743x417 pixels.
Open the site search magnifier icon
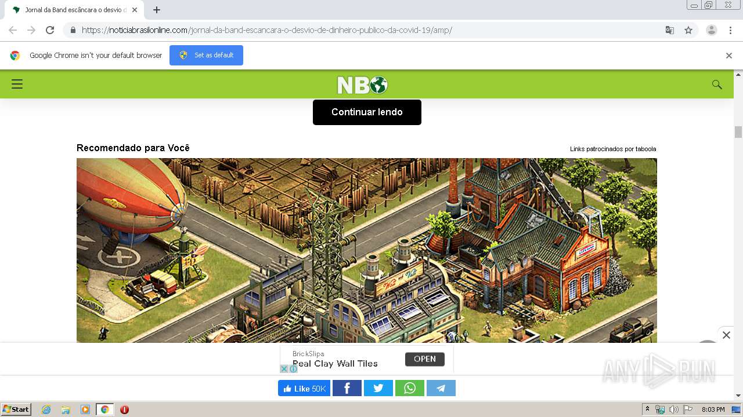717,85
